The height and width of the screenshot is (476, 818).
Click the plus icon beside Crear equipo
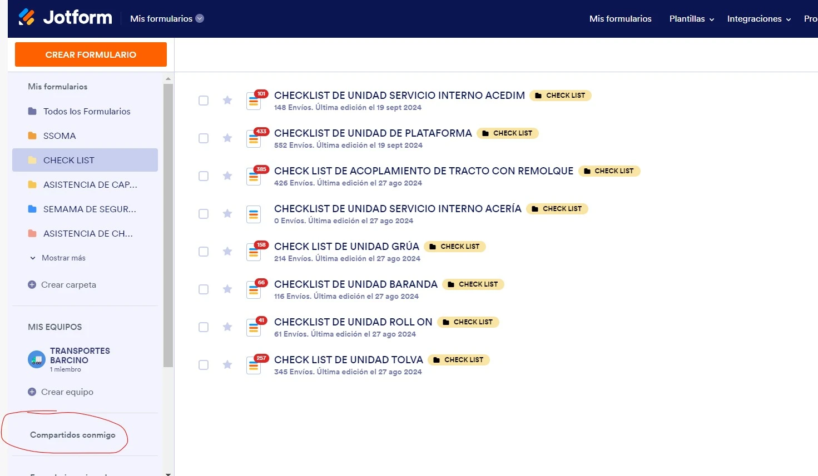32,392
